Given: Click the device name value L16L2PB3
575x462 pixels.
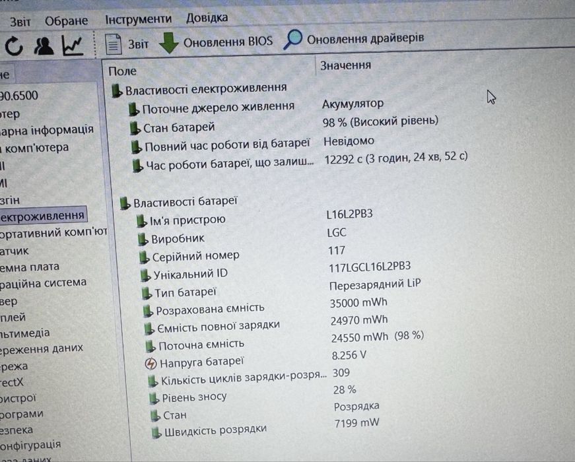Looking at the screenshot, I should 349,214.
